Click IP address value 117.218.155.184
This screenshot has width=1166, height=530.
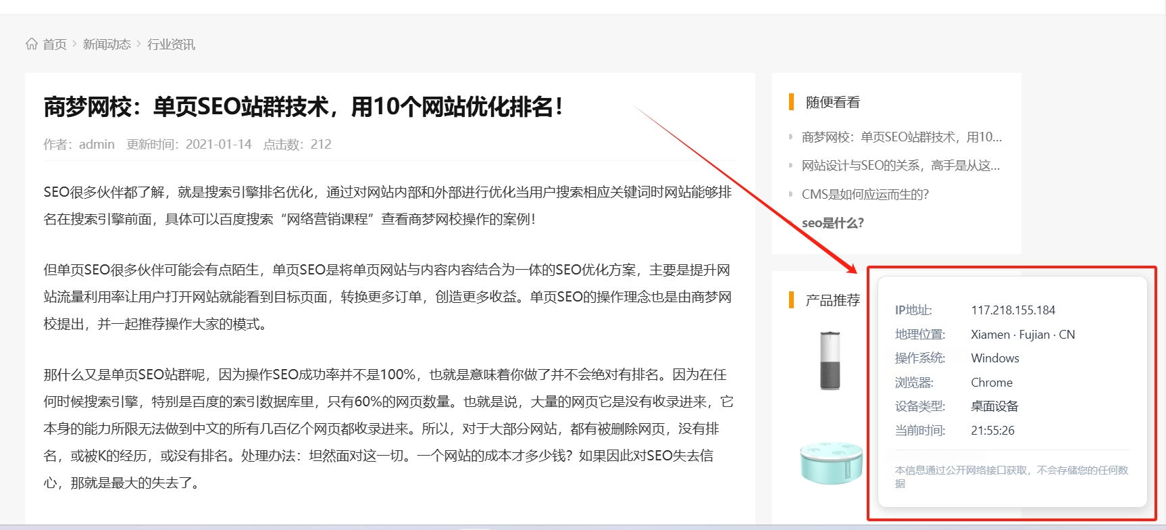click(1013, 310)
